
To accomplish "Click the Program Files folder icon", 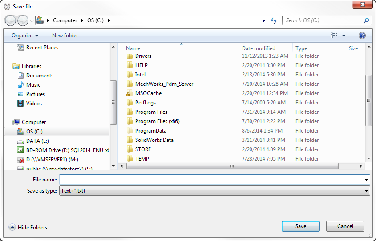I will 129,112.
